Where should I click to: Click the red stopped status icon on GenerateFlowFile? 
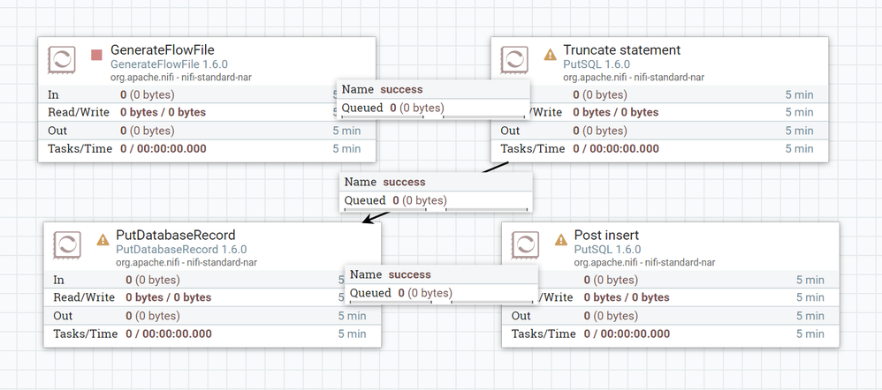96,55
